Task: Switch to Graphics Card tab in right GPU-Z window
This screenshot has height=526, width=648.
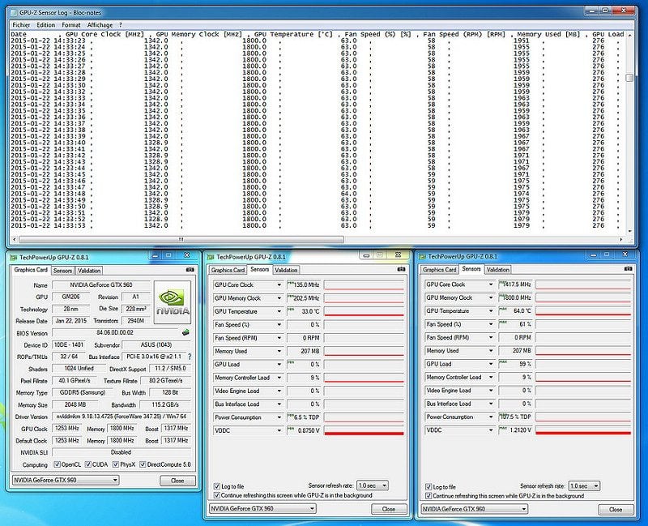Action: (x=439, y=270)
